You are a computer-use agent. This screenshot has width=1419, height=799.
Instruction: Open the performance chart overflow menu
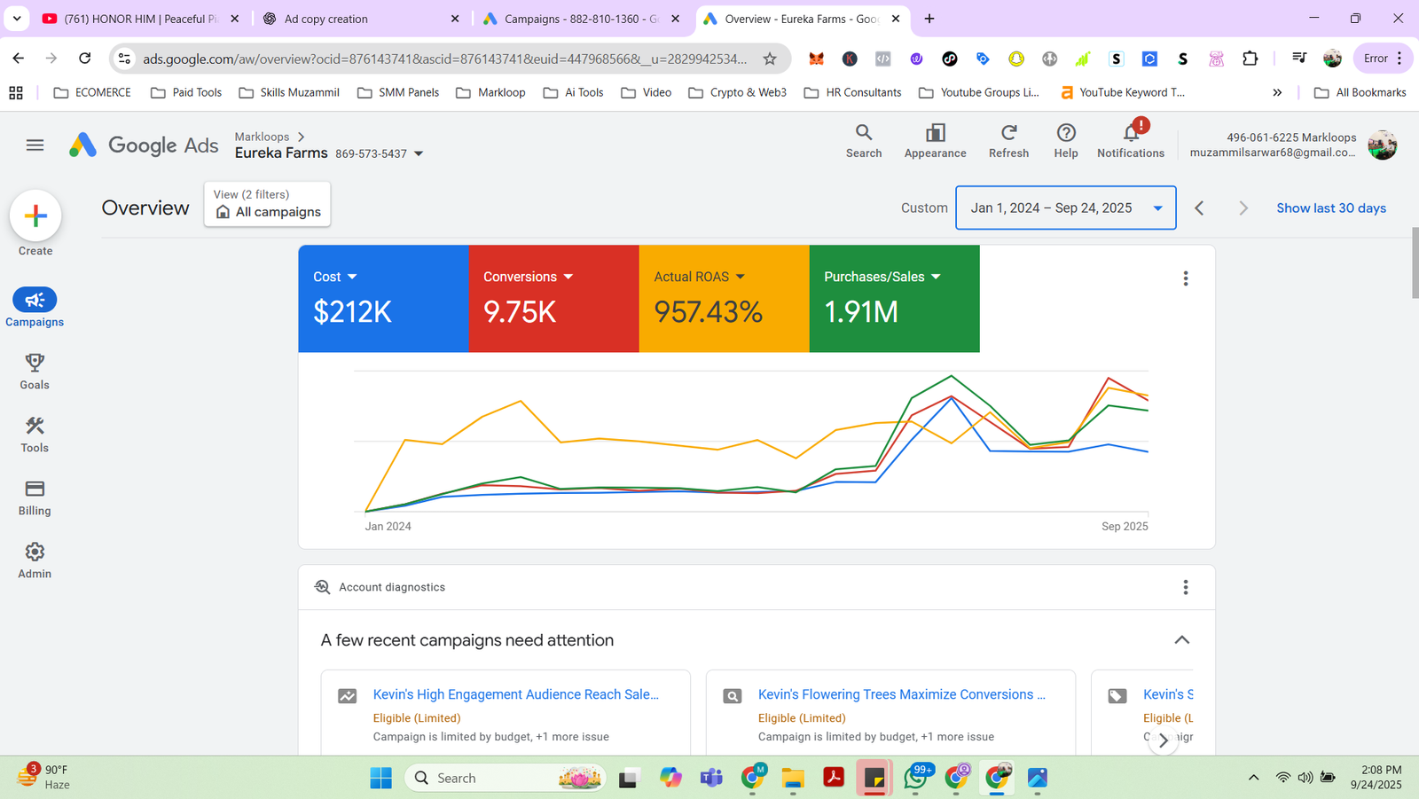coord(1185,278)
